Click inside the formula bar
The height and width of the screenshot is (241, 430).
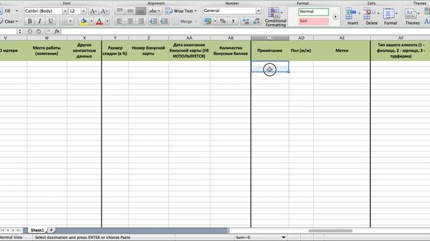pos(245,31)
